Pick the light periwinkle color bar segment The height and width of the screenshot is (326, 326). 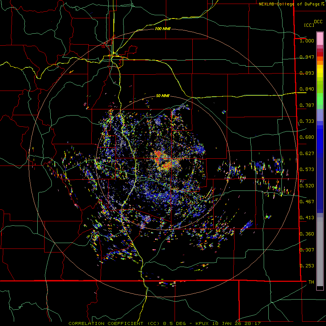[320, 115]
